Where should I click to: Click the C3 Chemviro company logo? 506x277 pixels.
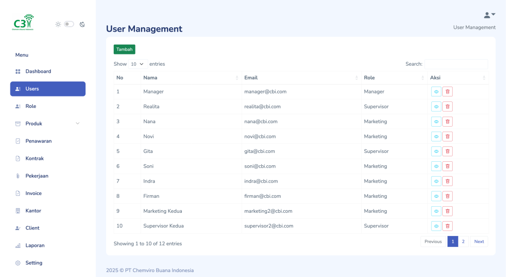coord(23,23)
